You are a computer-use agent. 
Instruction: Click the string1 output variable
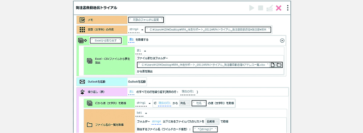pyautogui.click(x=141, y=103)
